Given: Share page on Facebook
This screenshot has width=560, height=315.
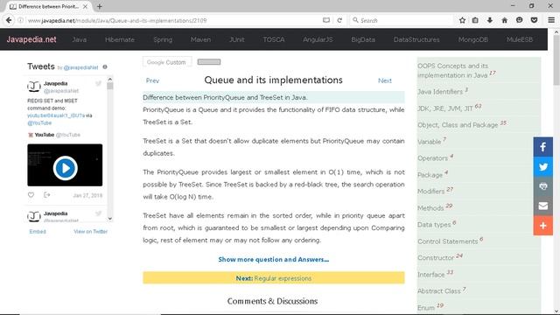Looking at the screenshot, I should click(x=542, y=147).
